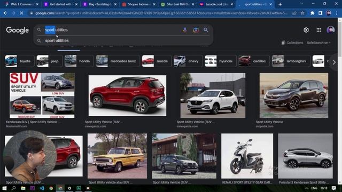Filter images by the mazda chip
The height and width of the screenshot is (192, 342).
[x=157, y=61]
